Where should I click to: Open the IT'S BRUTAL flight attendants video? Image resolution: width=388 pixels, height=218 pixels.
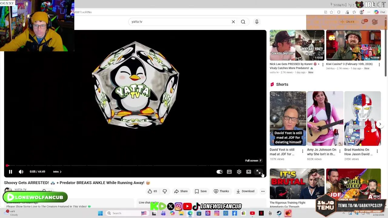pos(297,184)
